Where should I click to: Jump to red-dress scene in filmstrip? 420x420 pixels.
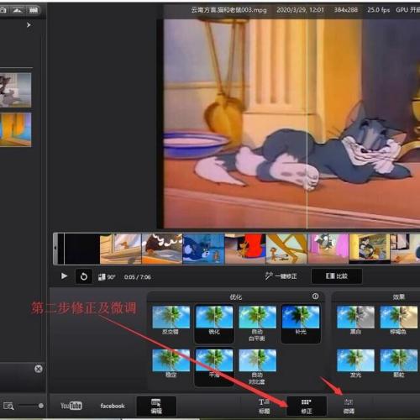pos(245,249)
